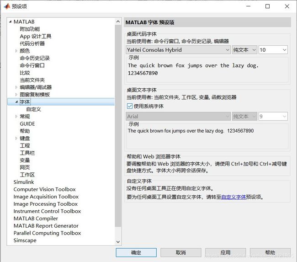Expand the 常规 tree node arrow
Viewport: 297px width, 262px height.
click(x=16, y=117)
